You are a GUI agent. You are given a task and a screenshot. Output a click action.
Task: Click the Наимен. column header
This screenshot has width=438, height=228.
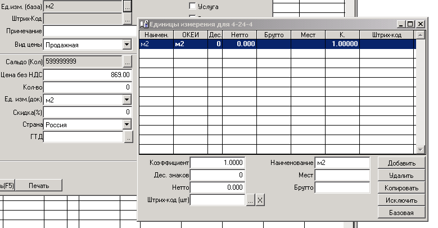[156, 35]
